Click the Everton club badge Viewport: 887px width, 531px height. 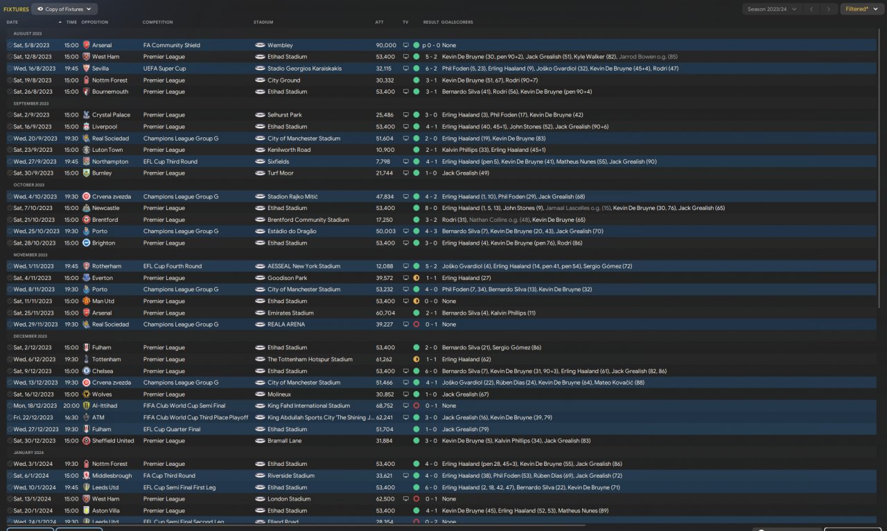click(x=86, y=278)
